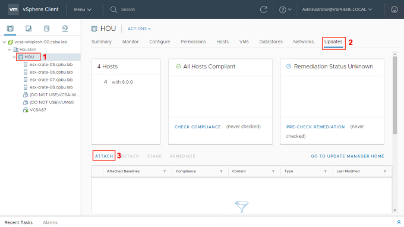Open the Networking inventory view
The width and height of the screenshot is (404, 227).
coord(65,29)
